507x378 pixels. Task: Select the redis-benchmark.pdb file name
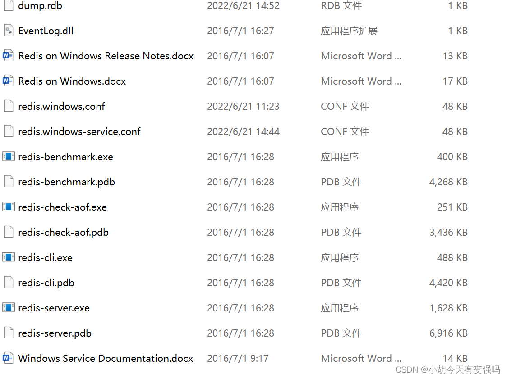pos(66,182)
